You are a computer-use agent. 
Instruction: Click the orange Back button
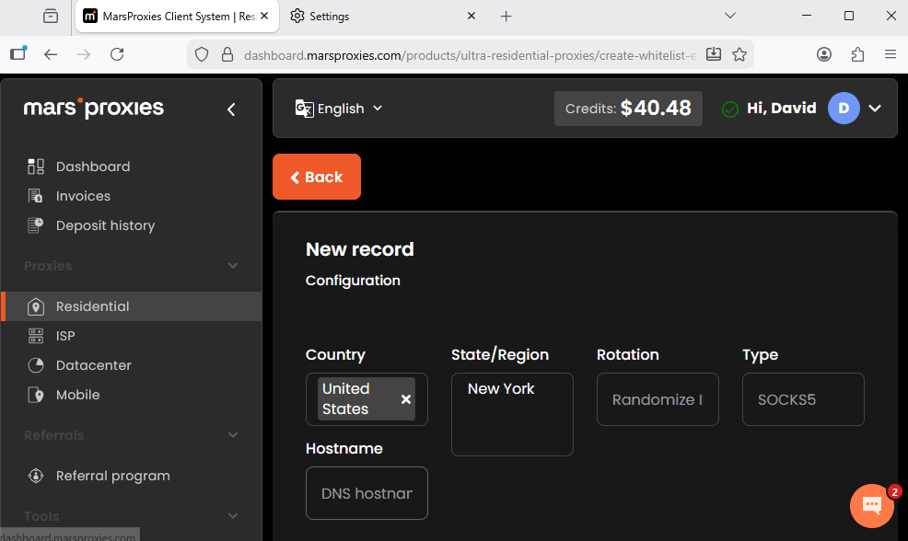317,177
